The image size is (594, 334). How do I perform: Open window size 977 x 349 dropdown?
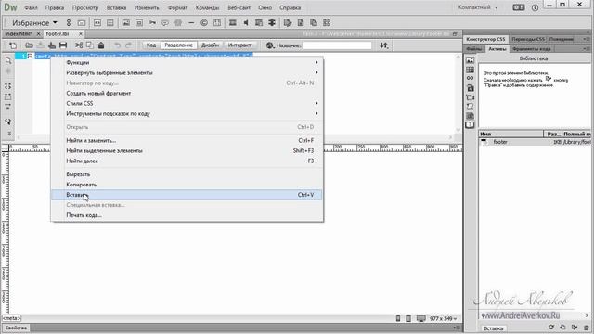(x=444, y=319)
